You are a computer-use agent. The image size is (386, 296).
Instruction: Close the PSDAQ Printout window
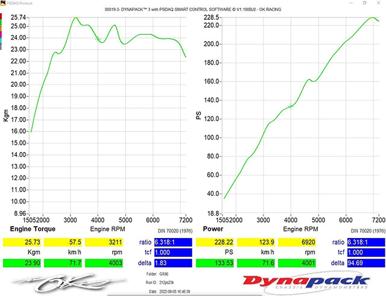click(x=378, y=3)
